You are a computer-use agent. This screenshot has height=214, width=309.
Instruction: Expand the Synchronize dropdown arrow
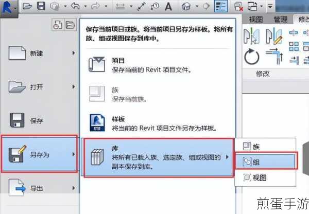coord(65,7)
